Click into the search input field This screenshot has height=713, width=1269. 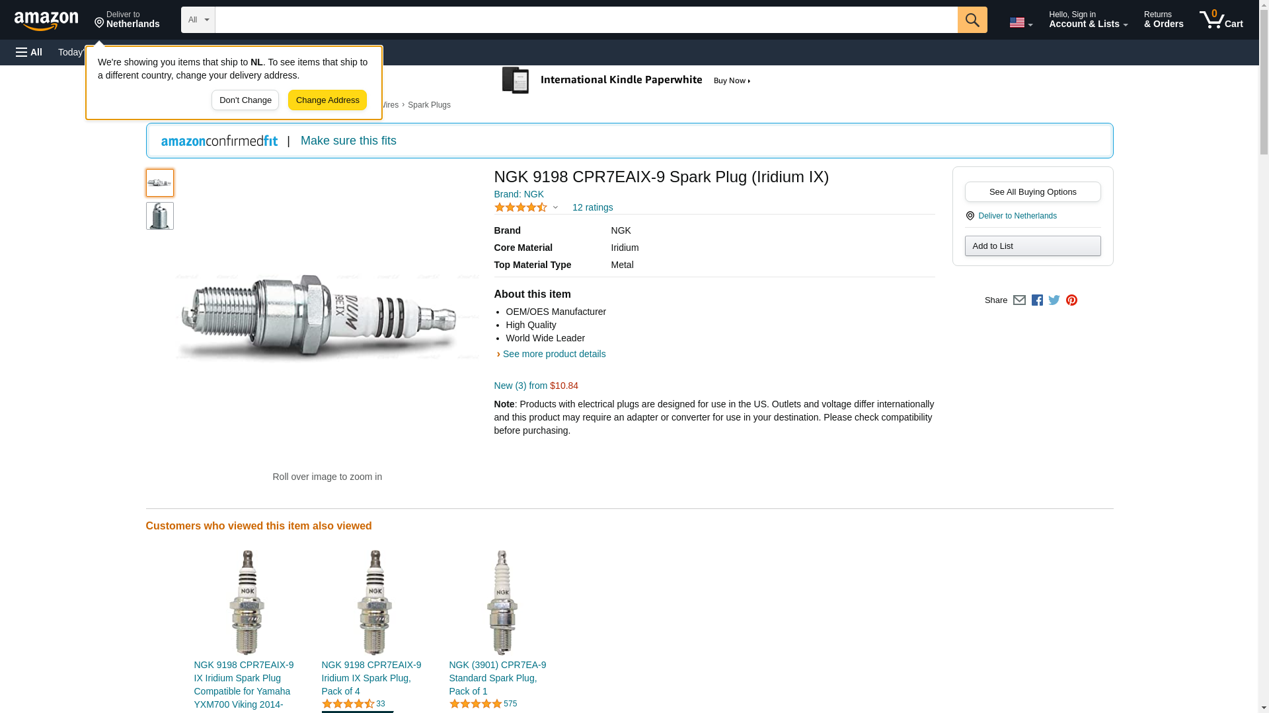586,20
